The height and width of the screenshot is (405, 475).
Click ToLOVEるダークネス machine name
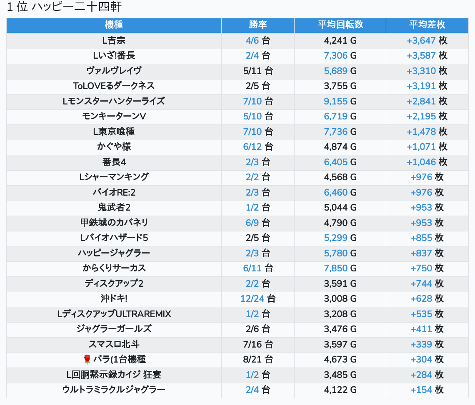point(114,86)
